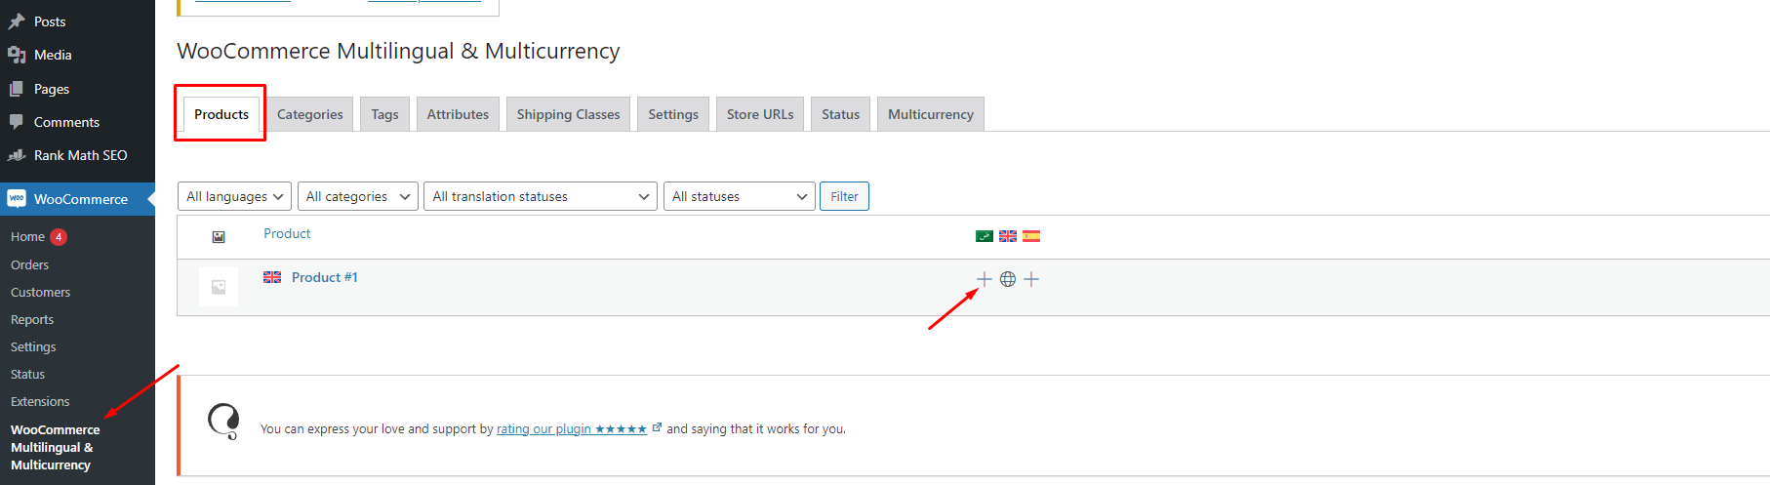Add Arabic translation for Product #1
Viewport: 1770px width, 485px height.
(x=985, y=279)
